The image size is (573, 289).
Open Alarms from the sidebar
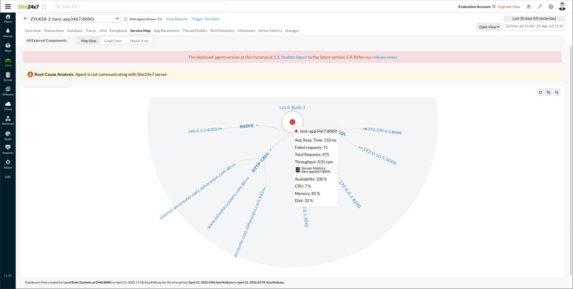click(x=8, y=33)
